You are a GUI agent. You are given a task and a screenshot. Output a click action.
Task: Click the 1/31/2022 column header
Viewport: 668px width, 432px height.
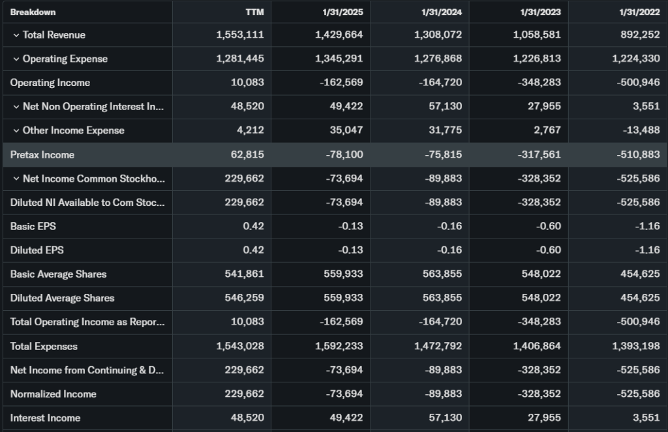point(642,12)
